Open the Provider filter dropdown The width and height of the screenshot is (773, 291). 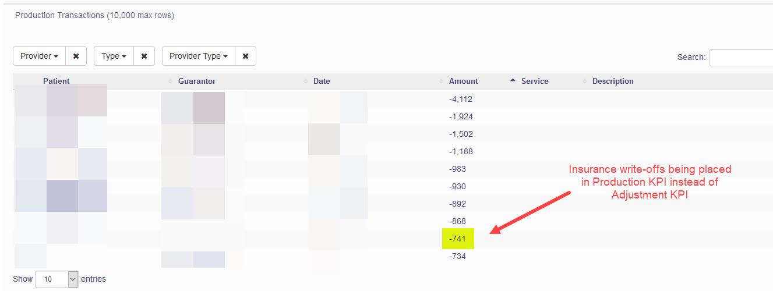pyautogui.click(x=39, y=56)
